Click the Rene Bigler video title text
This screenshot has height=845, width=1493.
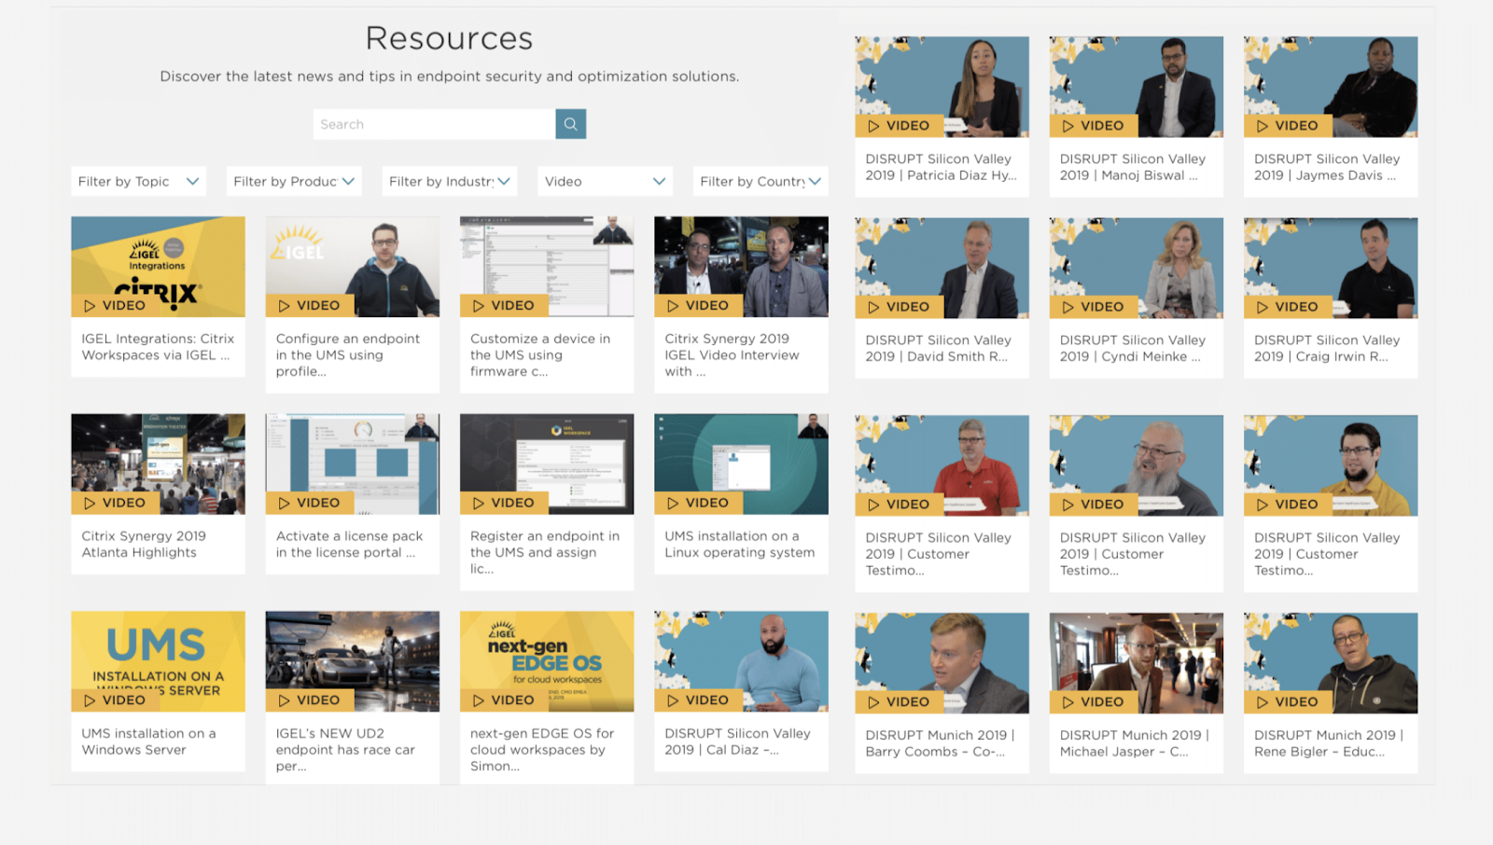[x=1329, y=743]
